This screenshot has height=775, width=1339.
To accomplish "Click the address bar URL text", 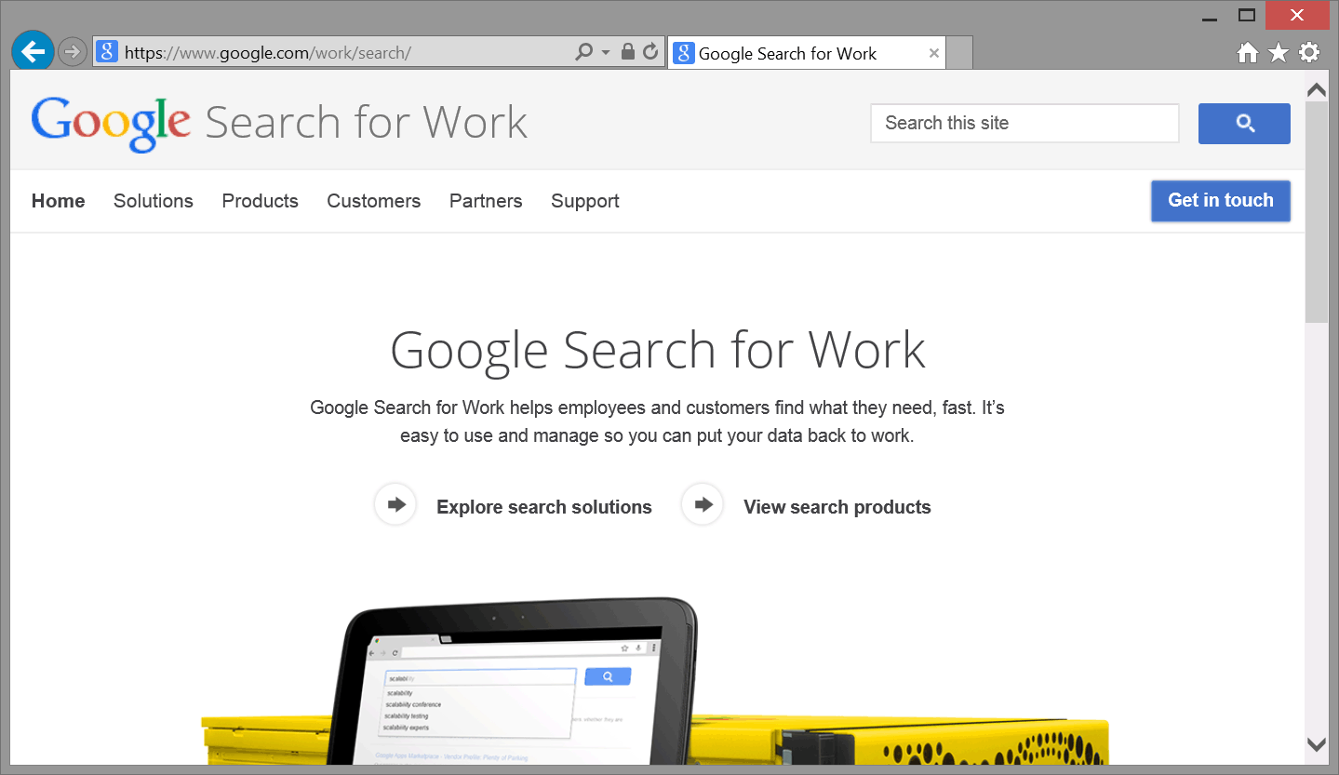I will coord(268,53).
